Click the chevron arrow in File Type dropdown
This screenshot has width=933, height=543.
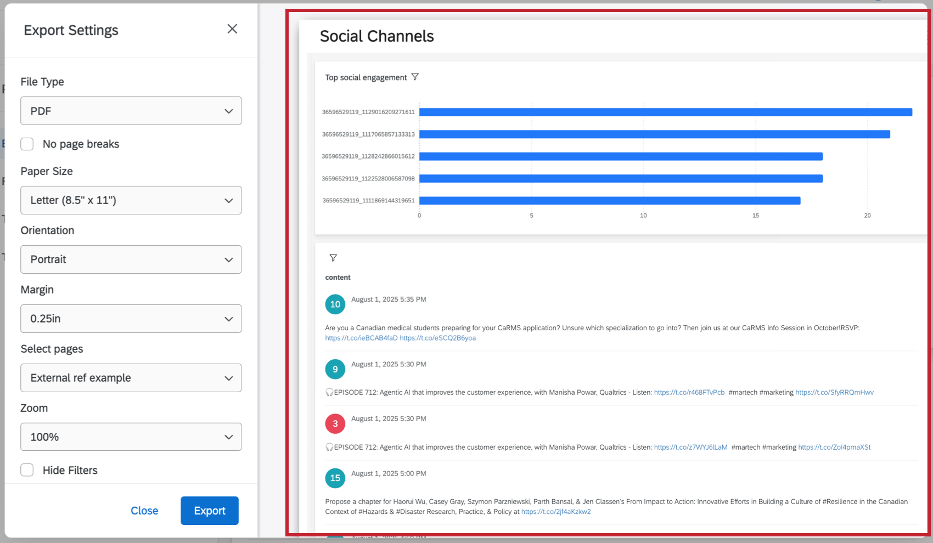pyautogui.click(x=229, y=111)
